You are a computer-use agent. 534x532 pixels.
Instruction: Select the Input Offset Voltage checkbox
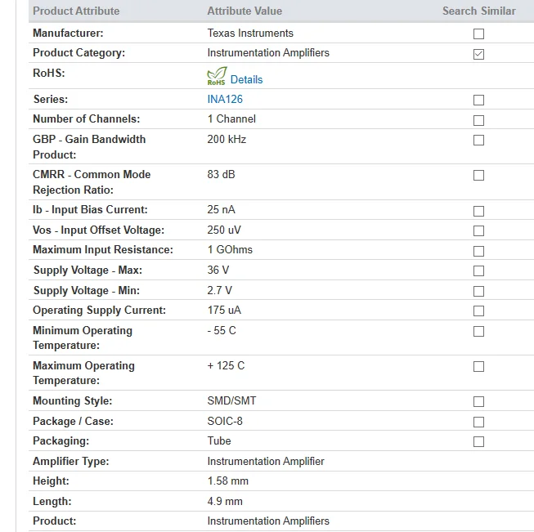point(478,230)
